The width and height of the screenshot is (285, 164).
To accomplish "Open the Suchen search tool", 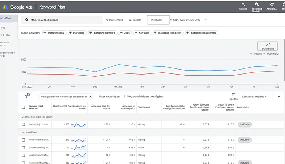I will 243,6.
